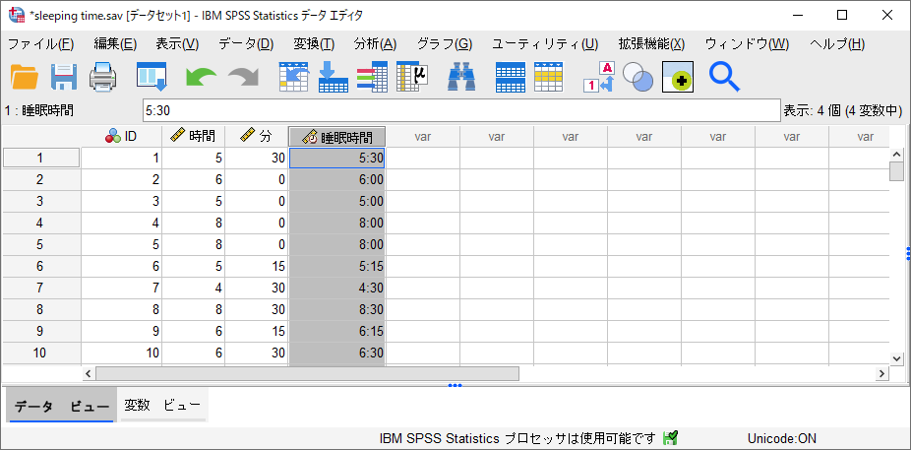Click the vertical scrollbar up arrow
911x450 pixels.
(x=897, y=155)
